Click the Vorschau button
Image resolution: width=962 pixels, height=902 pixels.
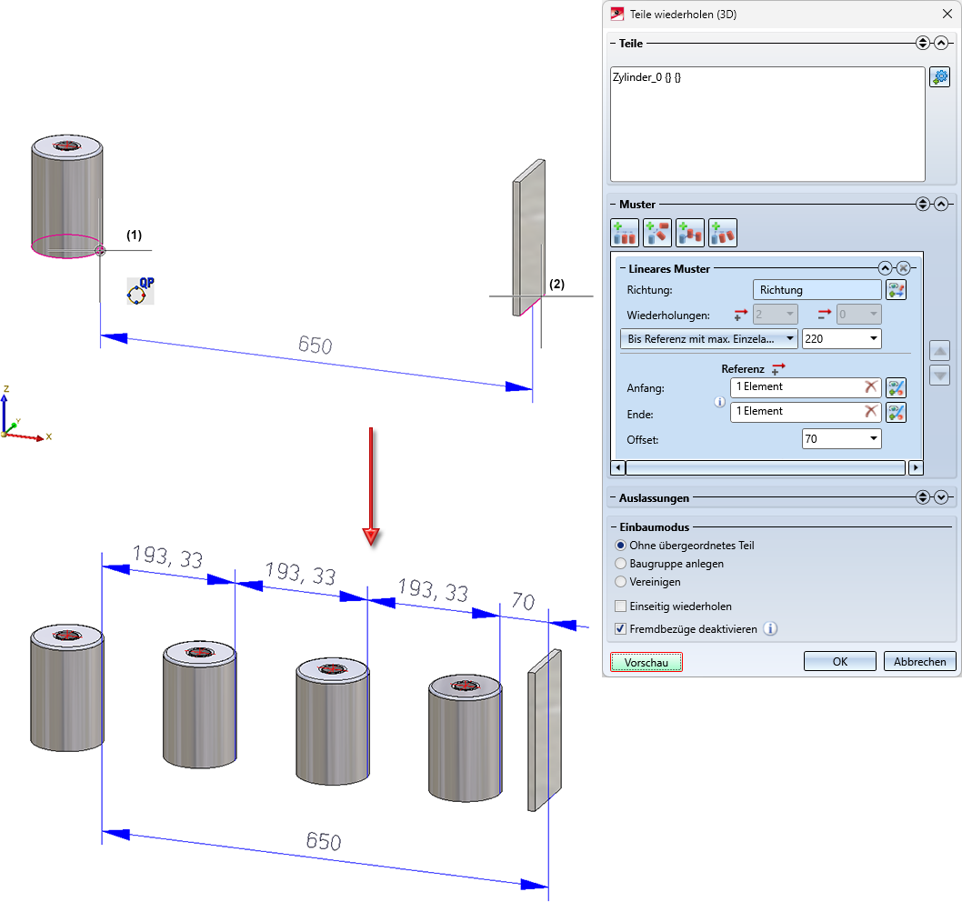[x=646, y=663]
